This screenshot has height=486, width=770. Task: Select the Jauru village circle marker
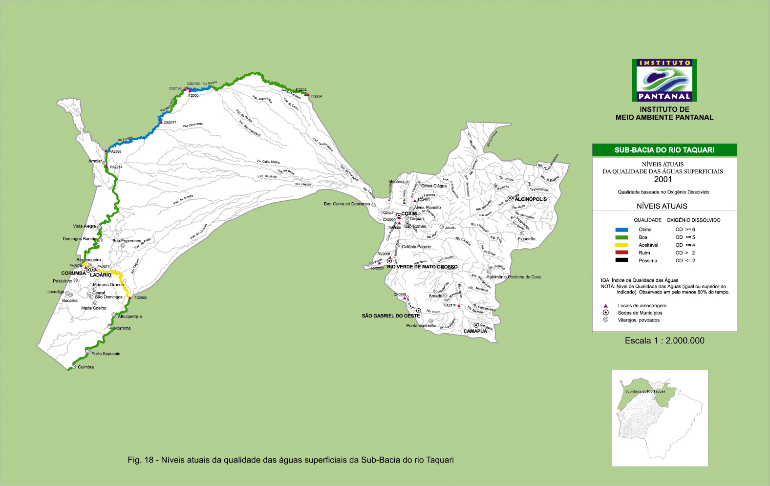(441, 227)
